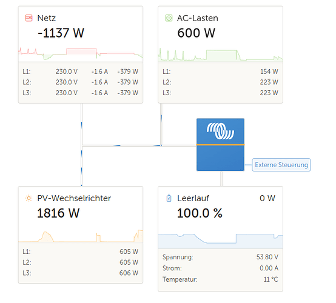This screenshot has height=303, width=336.
Task: Select the 1816 W PV power value
Action: click(x=58, y=213)
